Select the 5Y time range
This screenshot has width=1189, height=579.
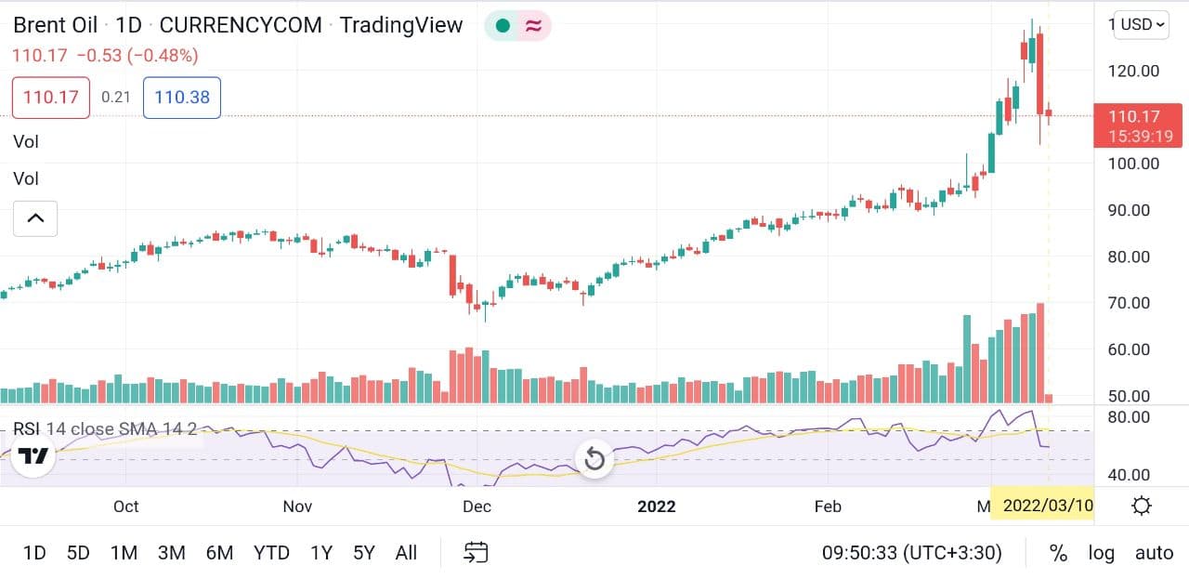[364, 553]
